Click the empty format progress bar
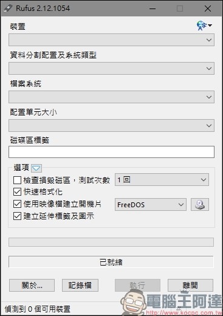 (111, 242)
